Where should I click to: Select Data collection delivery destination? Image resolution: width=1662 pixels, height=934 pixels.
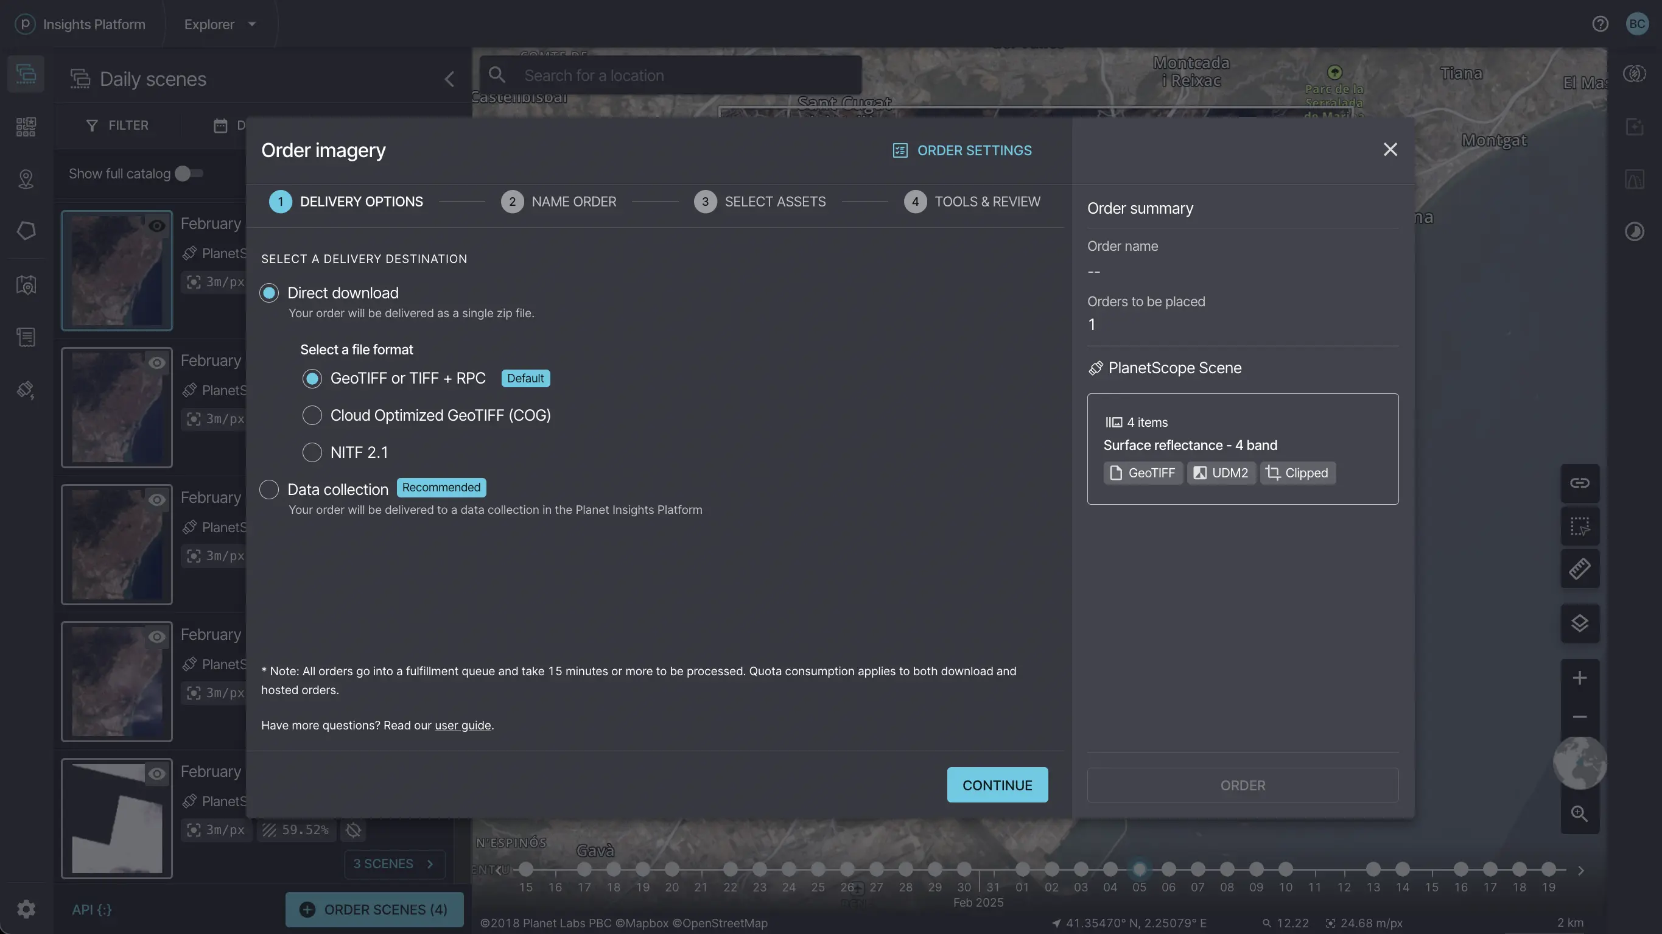pyautogui.click(x=269, y=490)
